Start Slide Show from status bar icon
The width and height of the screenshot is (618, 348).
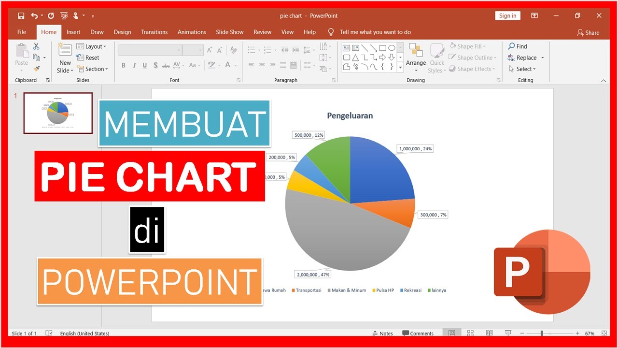coord(508,333)
